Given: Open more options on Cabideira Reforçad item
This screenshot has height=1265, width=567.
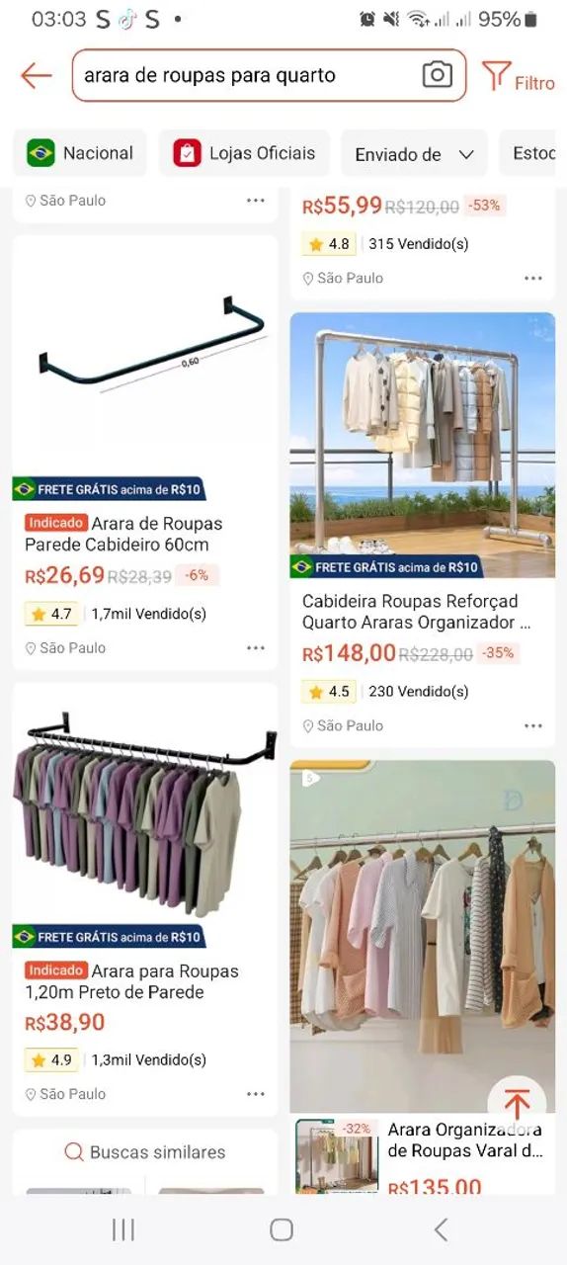Looking at the screenshot, I should click(x=533, y=725).
